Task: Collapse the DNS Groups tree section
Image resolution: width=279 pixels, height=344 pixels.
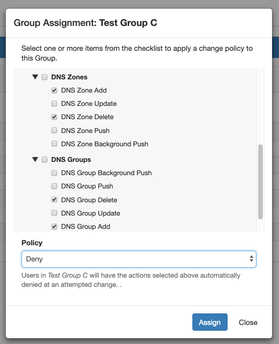Action: (35, 160)
